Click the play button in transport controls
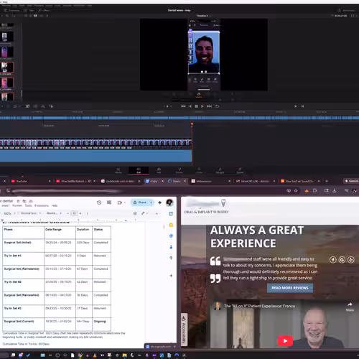 [202, 106]
